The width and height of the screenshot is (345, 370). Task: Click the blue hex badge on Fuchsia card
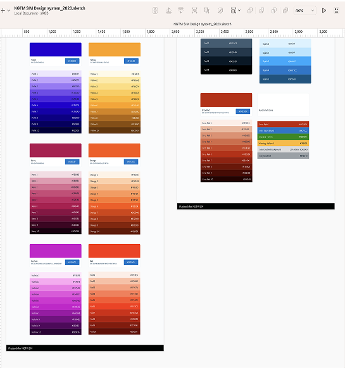tap(72, 262)
